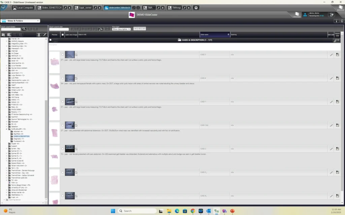Open settings wrench for Sajat_server tab
Screen dimensions: 345x215
(x=95, y=8)
